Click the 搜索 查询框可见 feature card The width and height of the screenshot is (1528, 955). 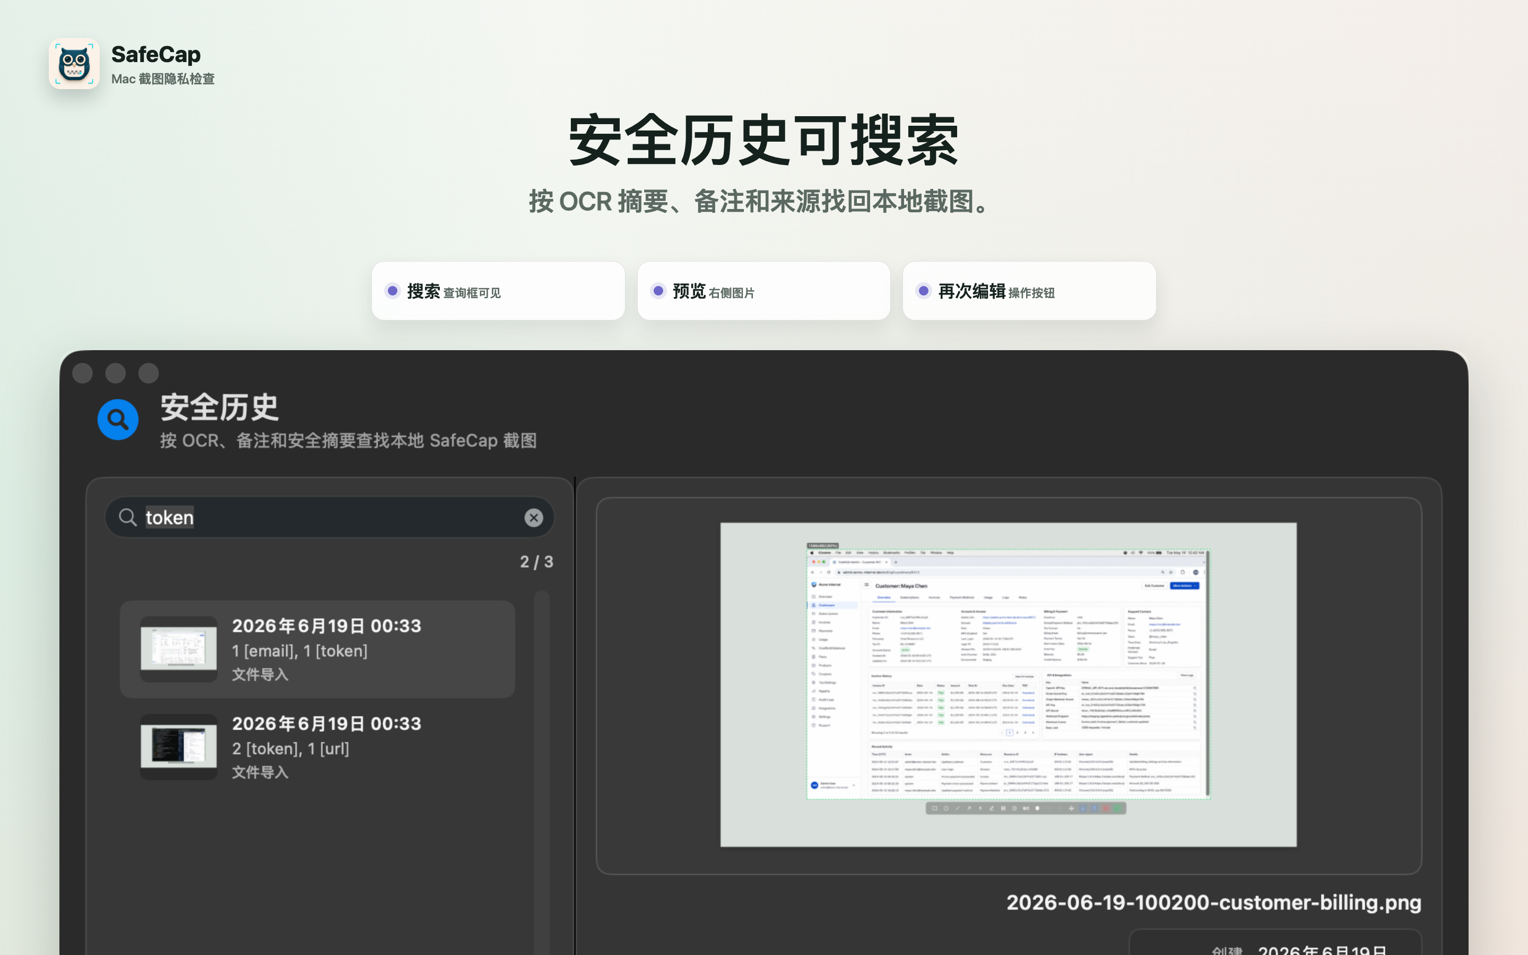coord(498,291)
